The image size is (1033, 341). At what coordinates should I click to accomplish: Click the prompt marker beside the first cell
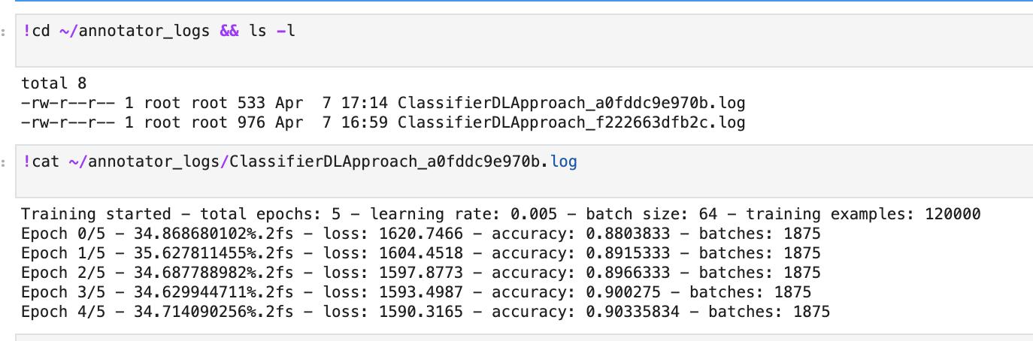pos(4,32)
